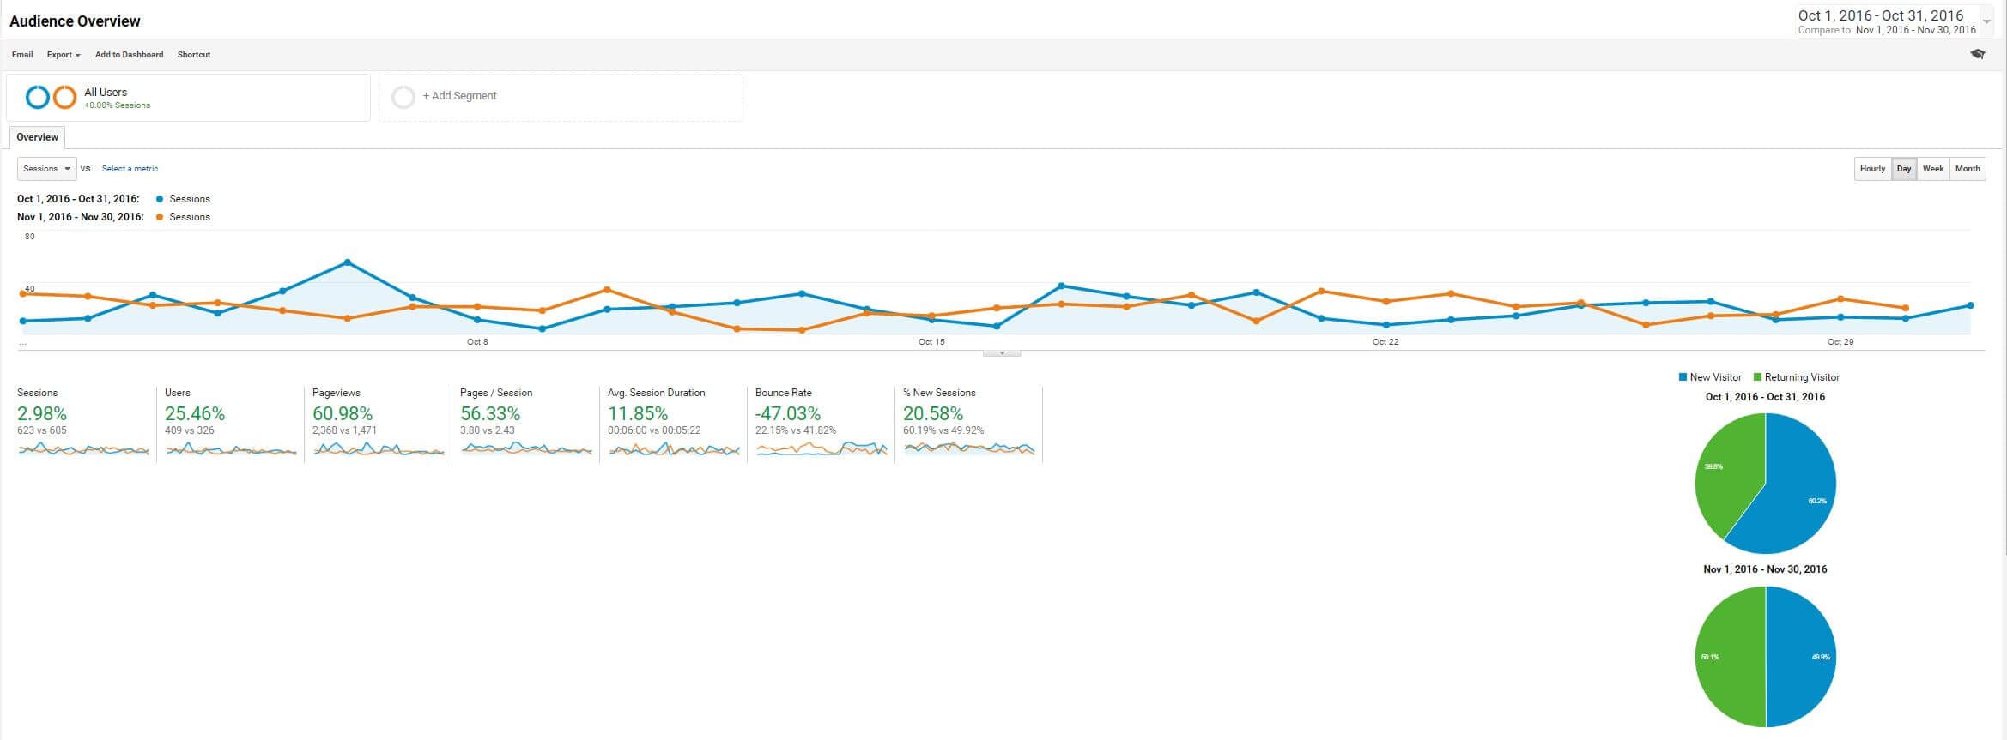Click the blue October Sessions legend dot
Screen dimensions: 2007x740
point(160,199)
